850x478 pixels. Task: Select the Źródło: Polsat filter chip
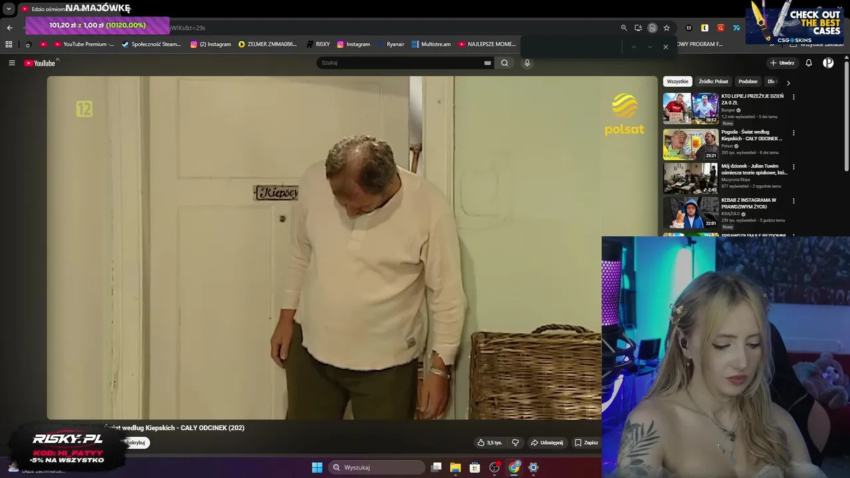pos(713,82)
